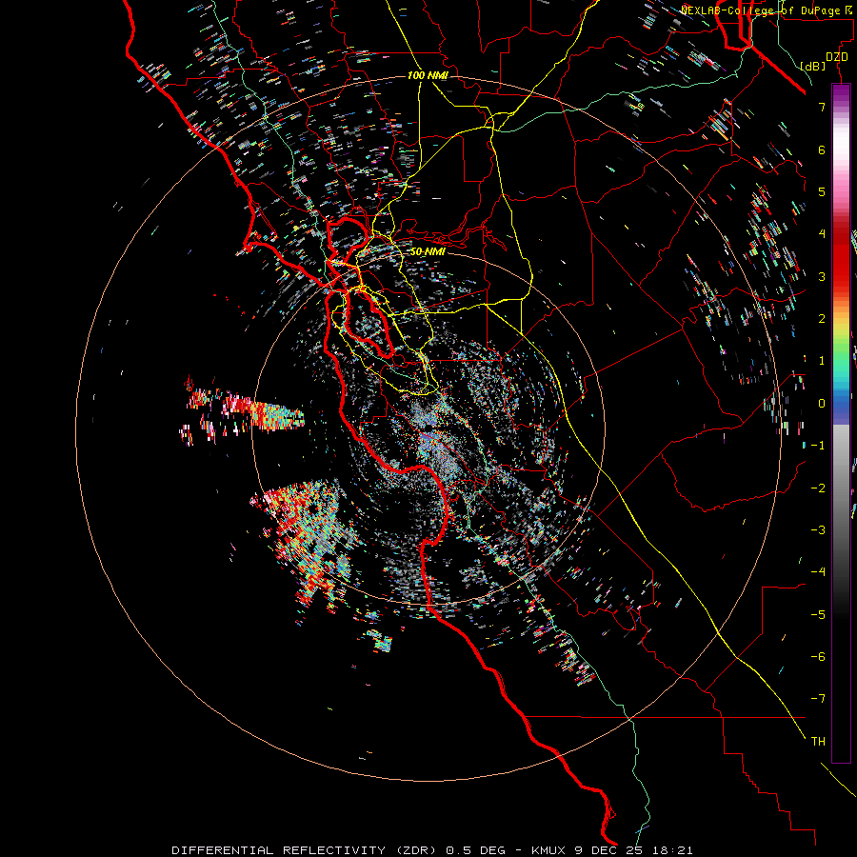The image size is (857, 857).
Task: Click the scale value 5
Action: (x=822, y=191)
